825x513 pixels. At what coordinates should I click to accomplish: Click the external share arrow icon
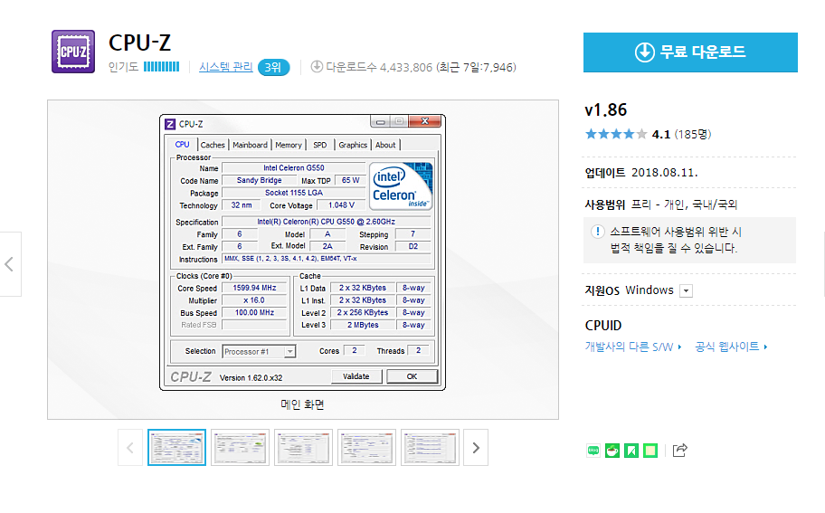679,451
